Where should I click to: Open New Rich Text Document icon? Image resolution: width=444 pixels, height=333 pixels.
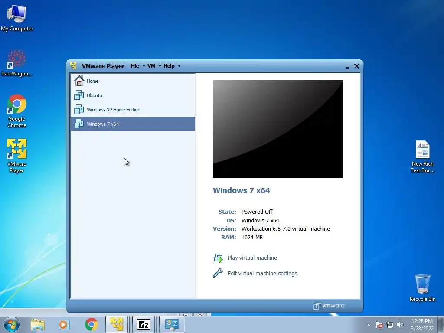point(422,157)
